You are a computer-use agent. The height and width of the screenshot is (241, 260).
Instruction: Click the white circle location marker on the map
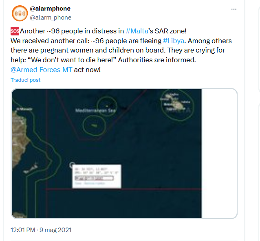pos(73,165)
